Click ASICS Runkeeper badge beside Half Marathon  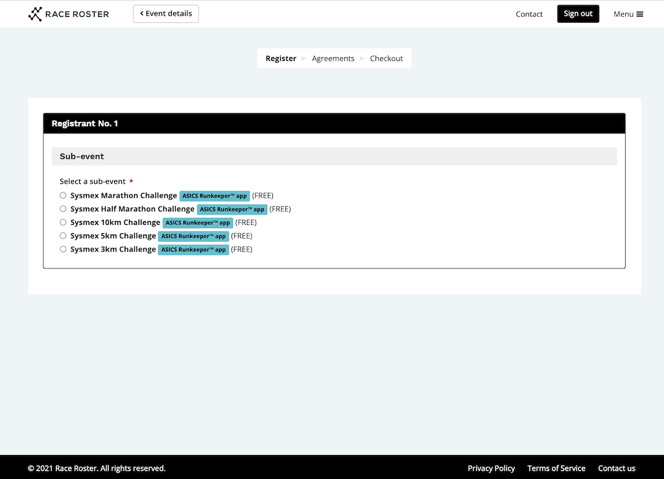point(231,209)
